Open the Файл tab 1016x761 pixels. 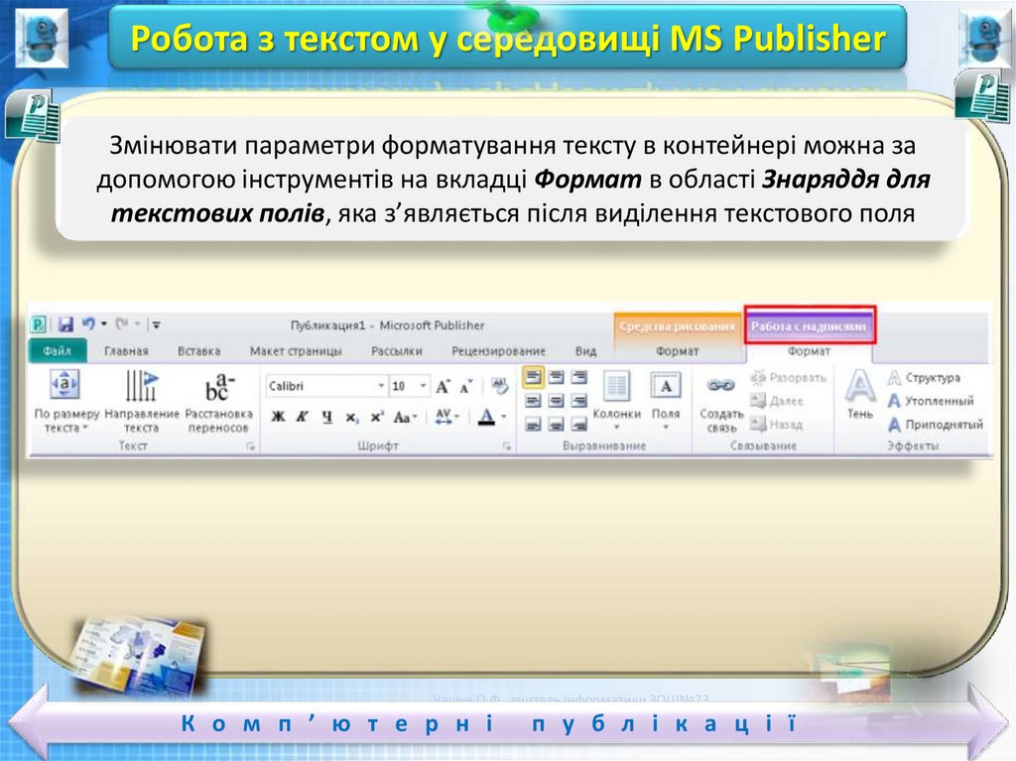click(57, 351)
